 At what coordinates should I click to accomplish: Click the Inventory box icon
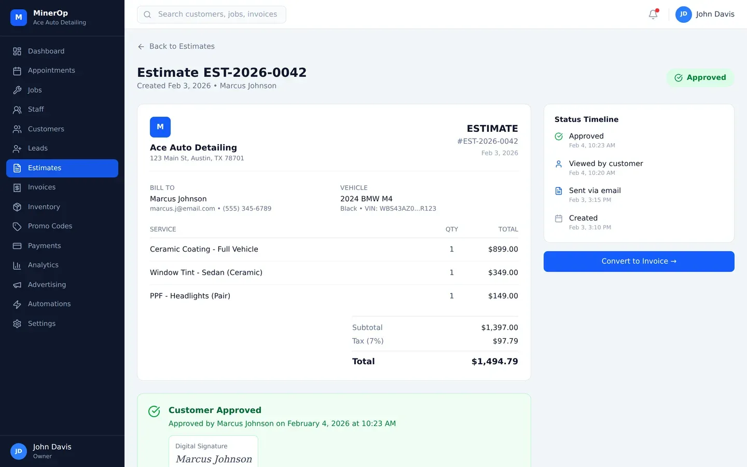(17, 207)
